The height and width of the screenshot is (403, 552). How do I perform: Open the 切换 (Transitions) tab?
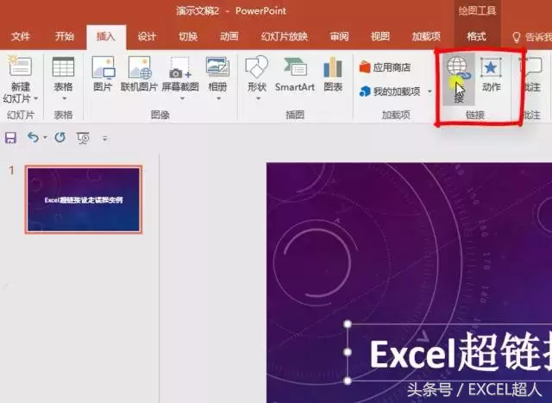(188, 36)
